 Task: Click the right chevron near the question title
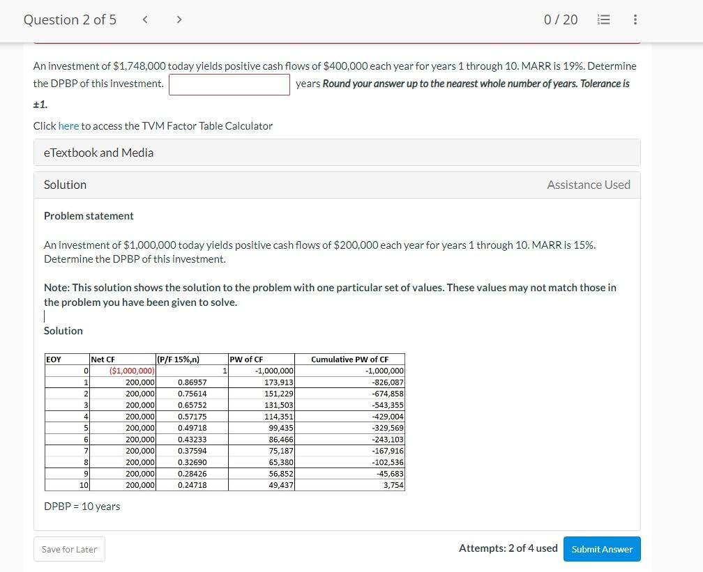(x=179, y=20)
